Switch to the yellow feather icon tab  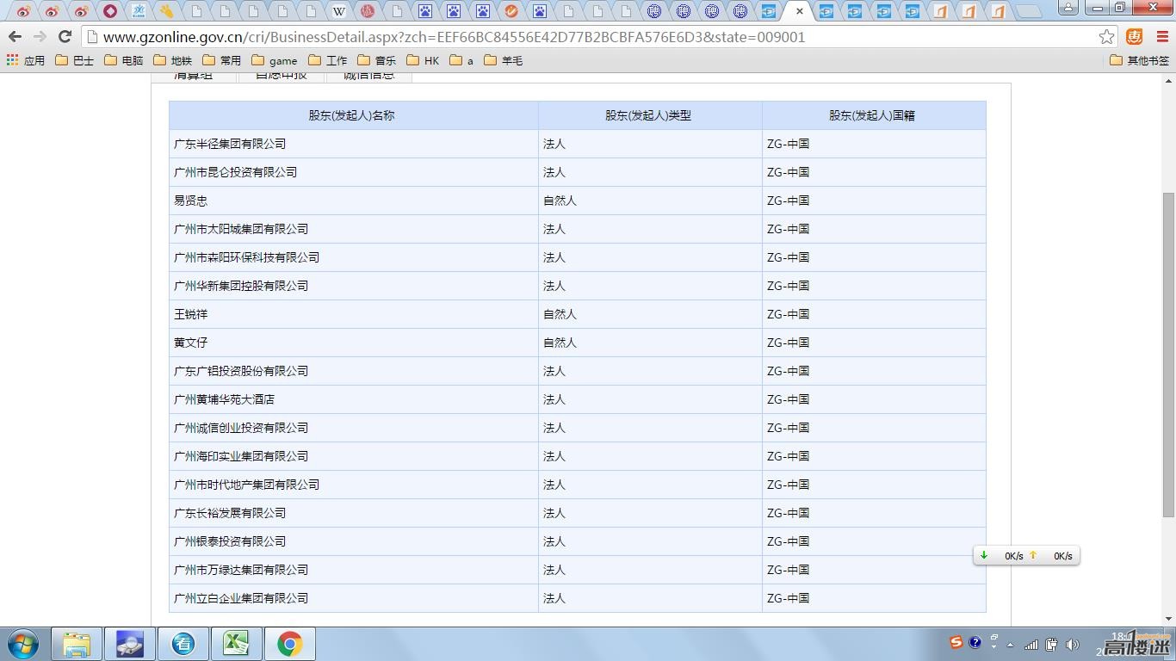click(166, 11)
